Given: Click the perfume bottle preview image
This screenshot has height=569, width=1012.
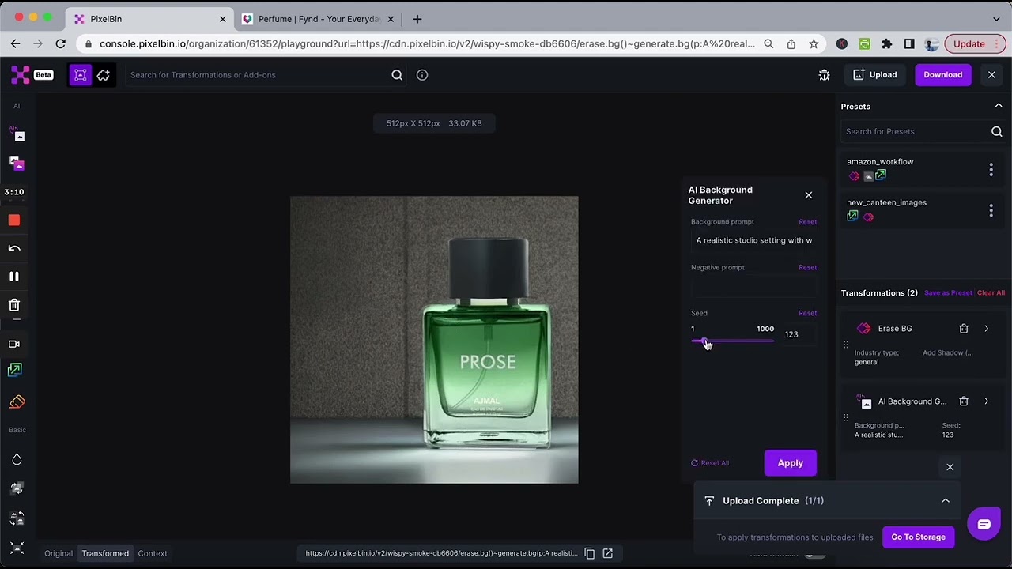Looking at the screenshot, I should coord(434,340).
